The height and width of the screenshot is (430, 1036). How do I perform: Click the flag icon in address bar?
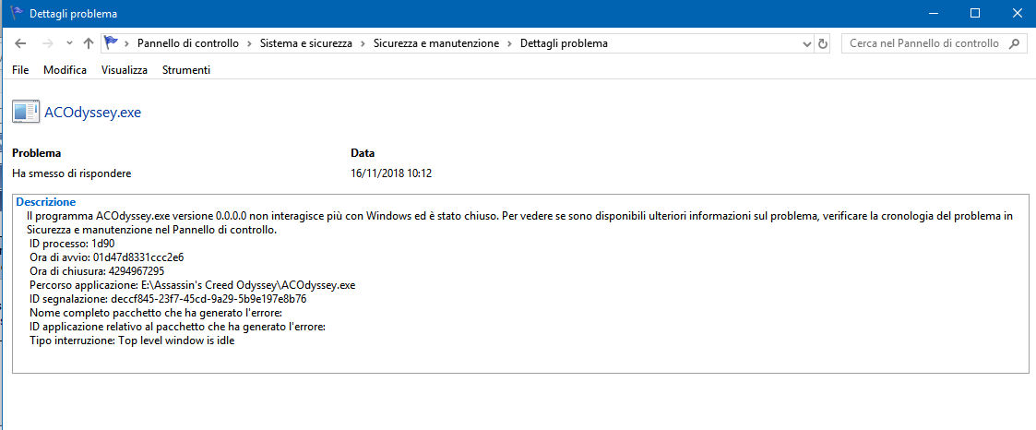click(111, 43)
